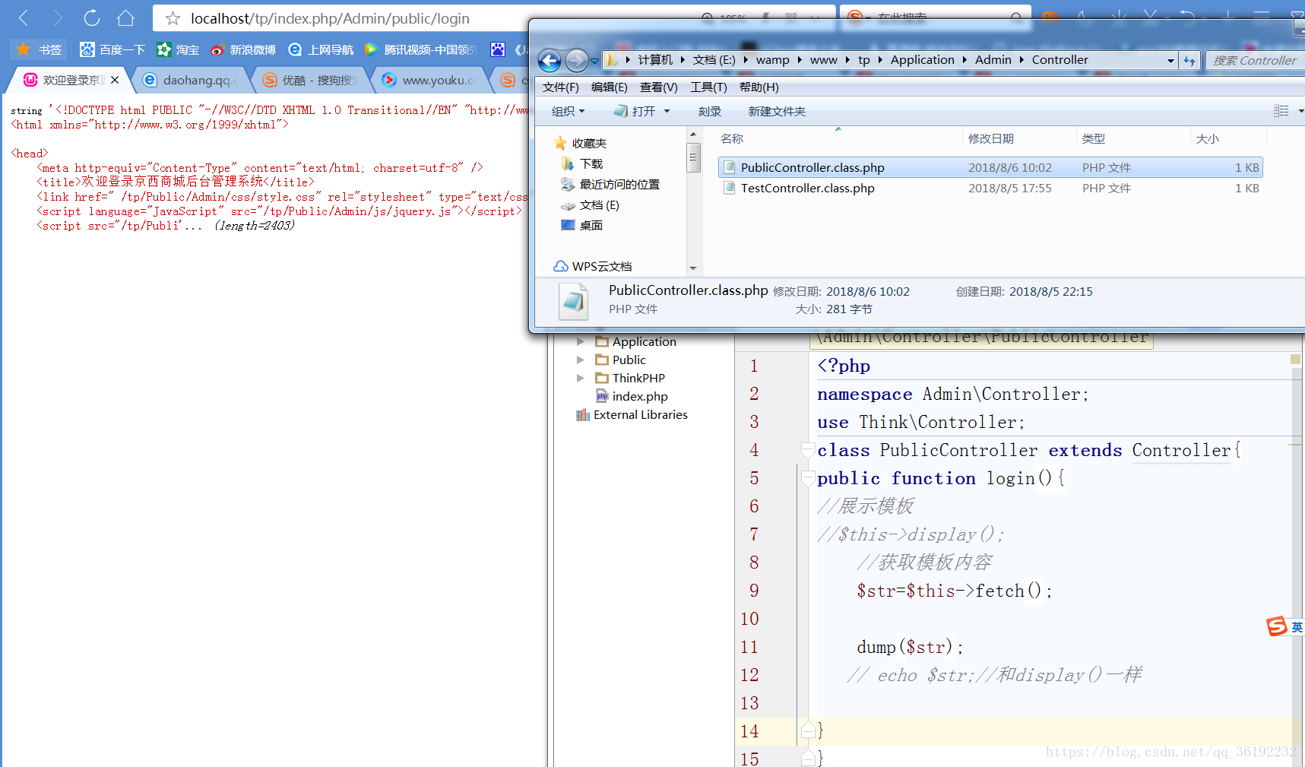Click the www breadcrumb segment
1305x767 pixels.
click(824, 60)
